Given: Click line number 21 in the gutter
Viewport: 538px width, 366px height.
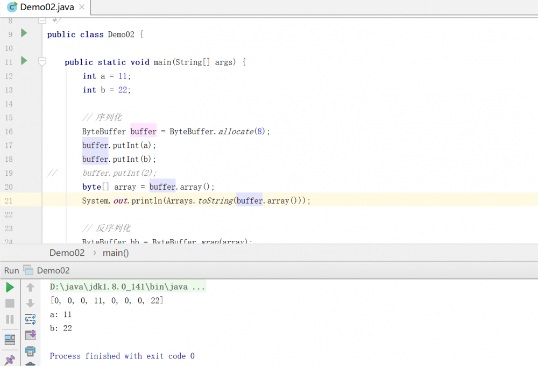Looking at the screenshot, I should (9, 201).
